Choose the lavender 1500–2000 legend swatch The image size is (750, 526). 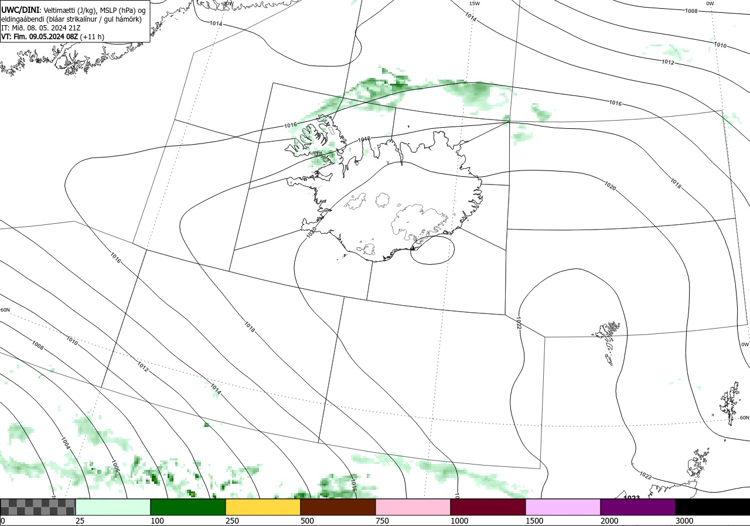563,507
